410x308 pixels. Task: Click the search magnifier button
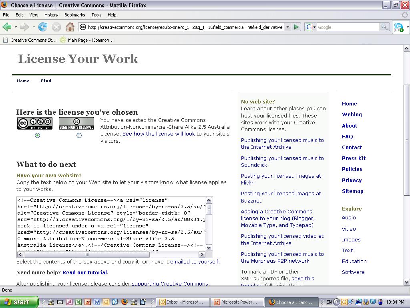[384, 27]
